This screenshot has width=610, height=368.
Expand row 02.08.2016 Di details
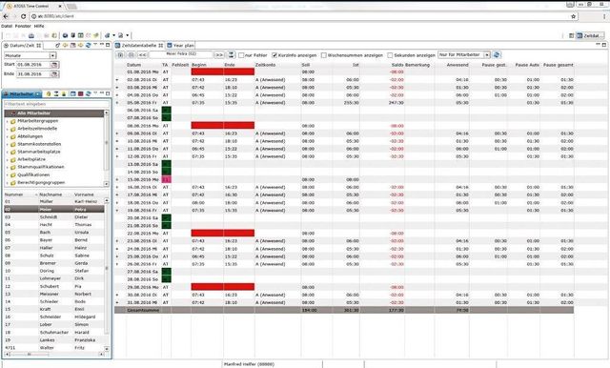[x=117, y=80]
